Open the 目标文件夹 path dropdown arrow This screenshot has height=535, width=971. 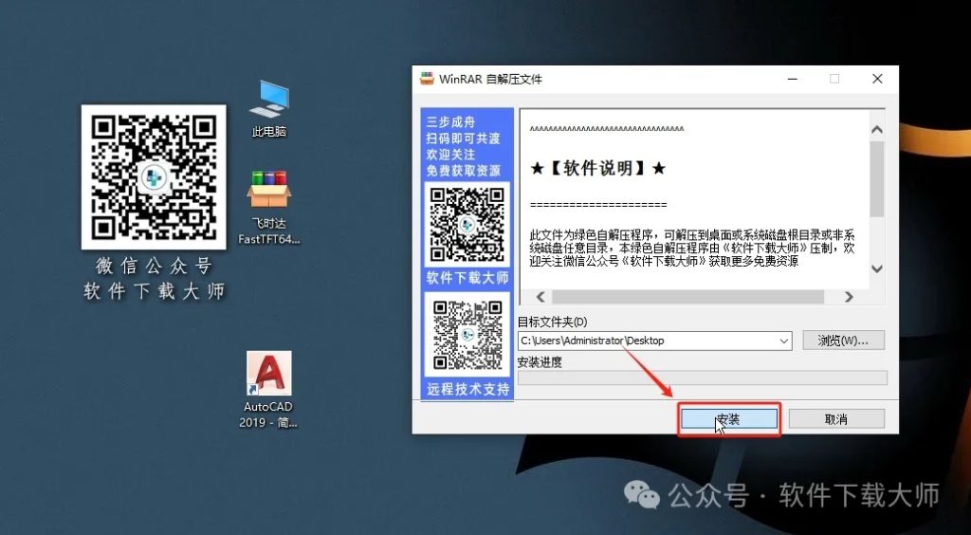coord(784,341)
